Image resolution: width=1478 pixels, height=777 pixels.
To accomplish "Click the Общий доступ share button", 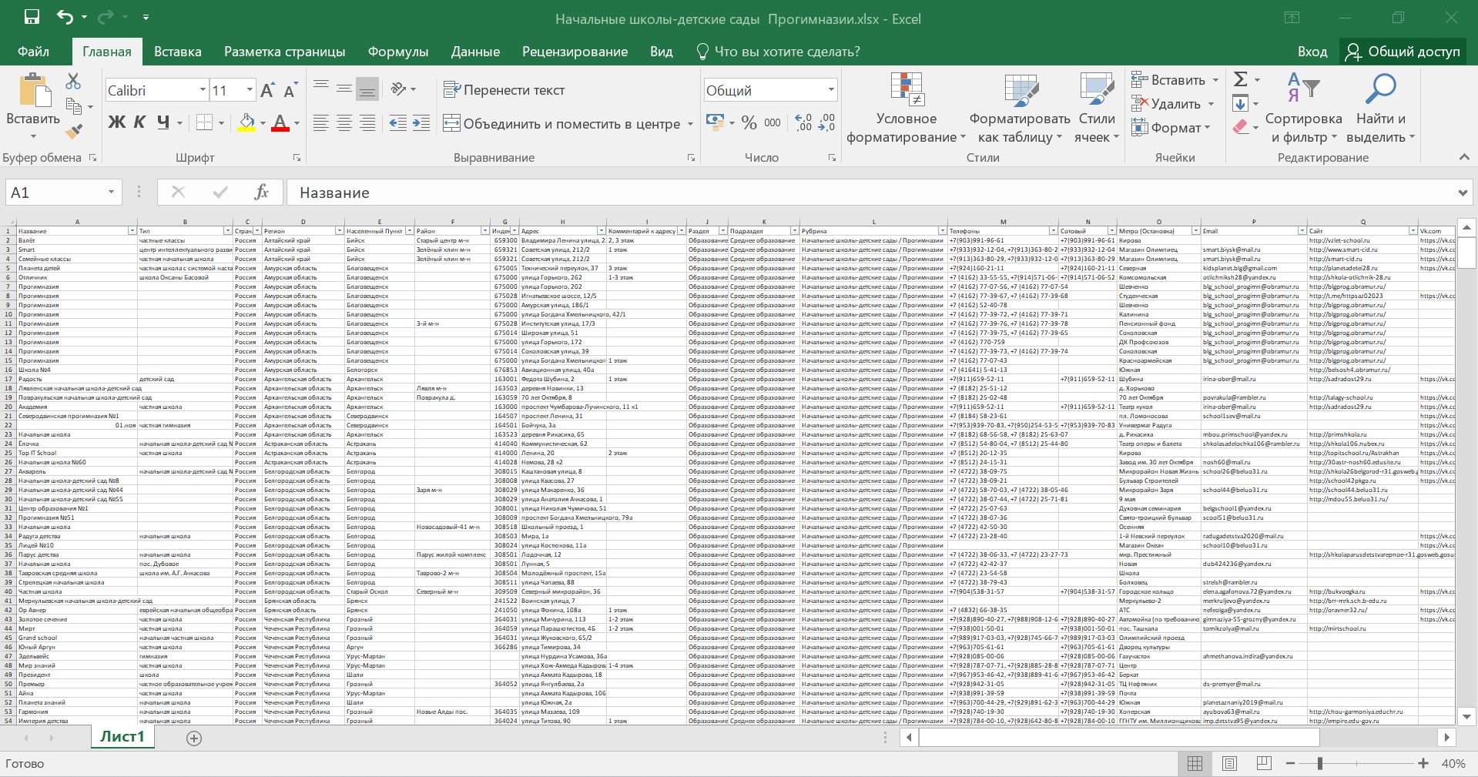I will point(1403,52).
